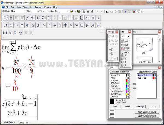164x125 pixels.
Task: Open the less-than-or-equal relation palette
Action: pos(33,25)
